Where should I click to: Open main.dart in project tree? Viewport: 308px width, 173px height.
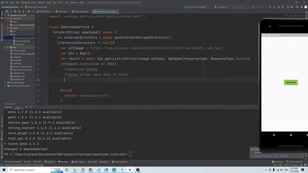(x=20, y=44)
